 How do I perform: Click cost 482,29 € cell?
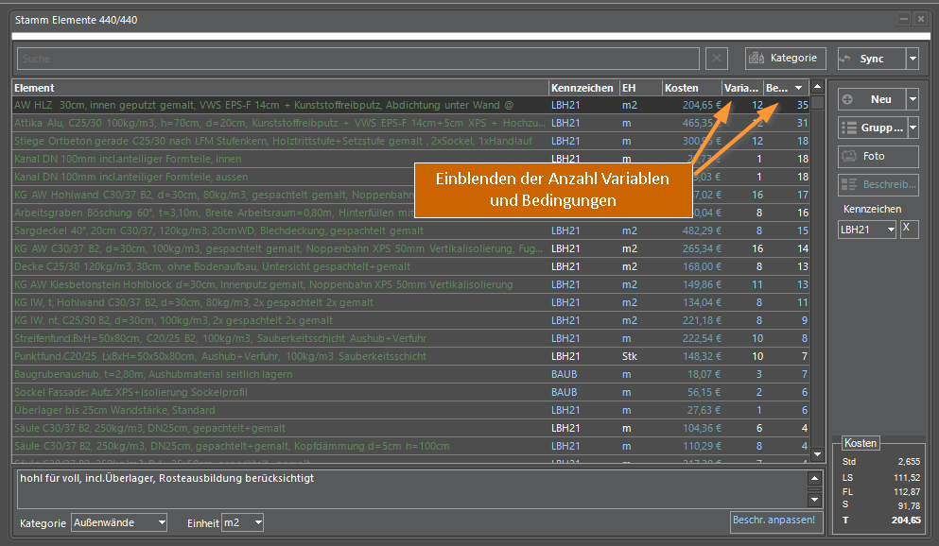pos(702,230)
